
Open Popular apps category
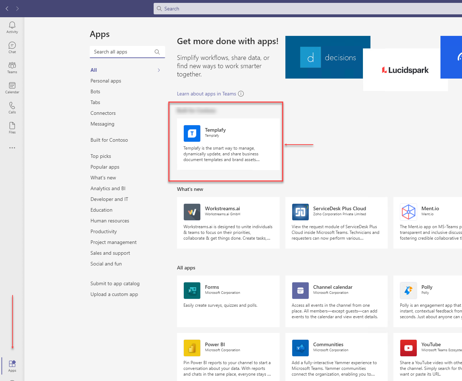(x=105, y=167)
